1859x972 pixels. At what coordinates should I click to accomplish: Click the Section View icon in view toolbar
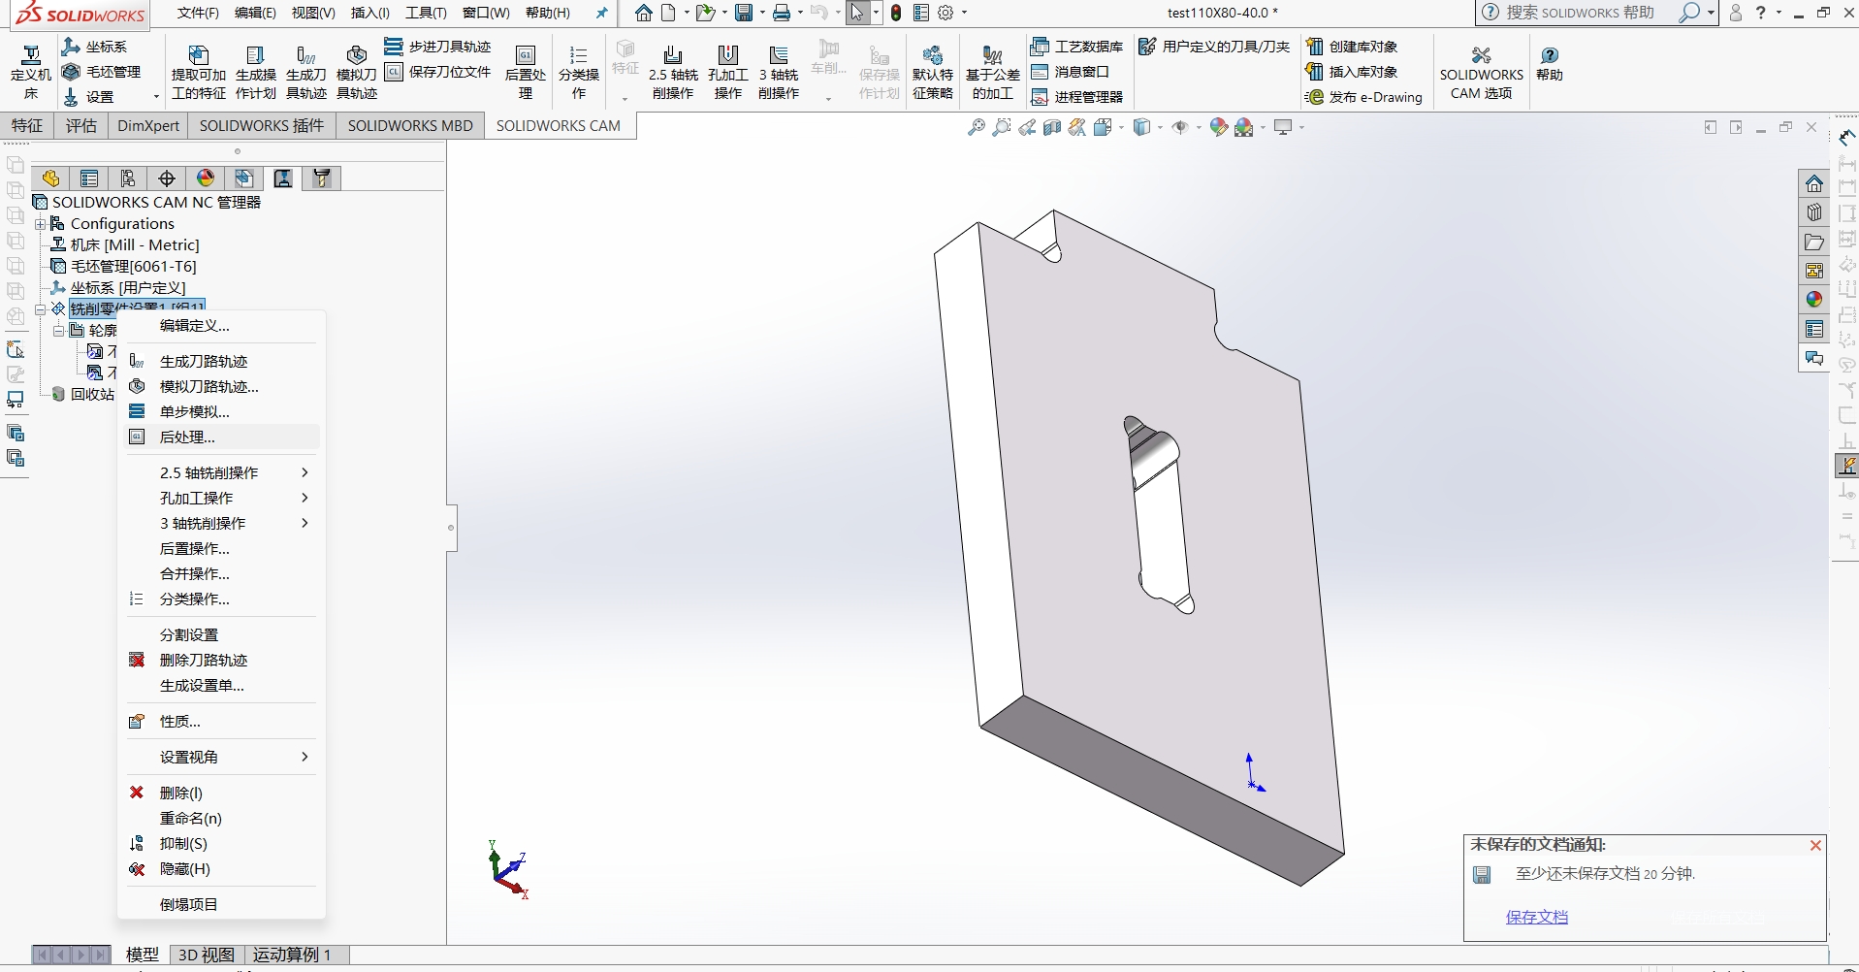1052,127
